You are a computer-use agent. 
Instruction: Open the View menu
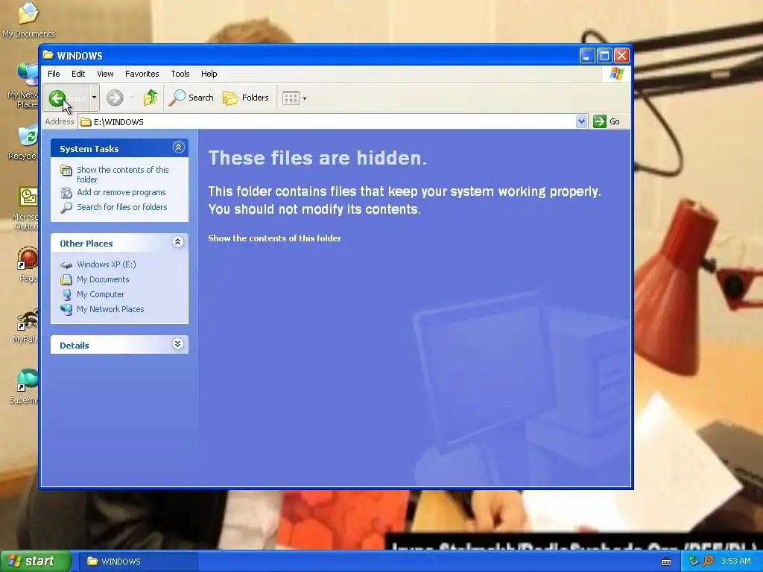[105, 74]
